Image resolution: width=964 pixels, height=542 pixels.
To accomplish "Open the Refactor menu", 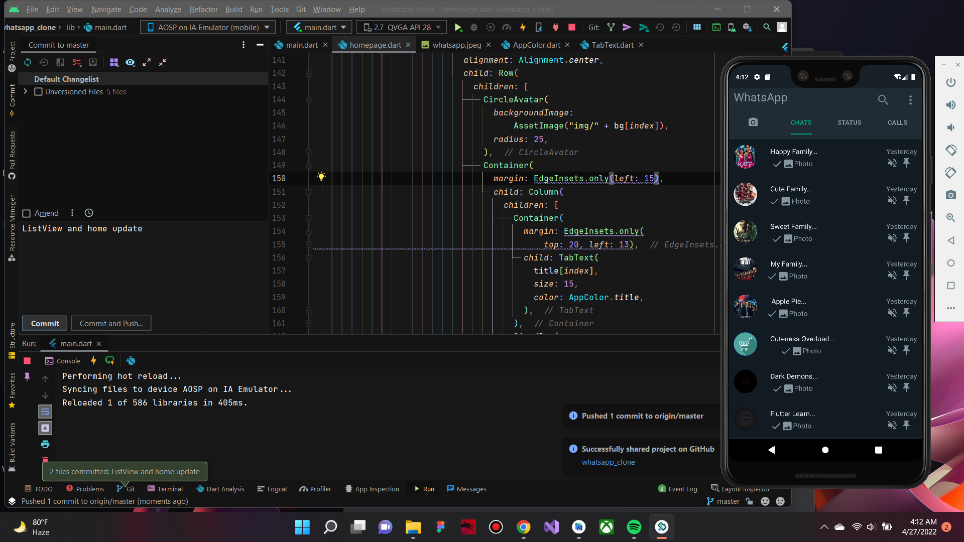I will pos(203,9).
